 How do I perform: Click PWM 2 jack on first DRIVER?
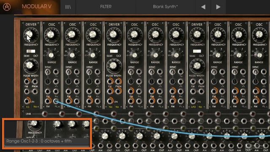point(35,91)
